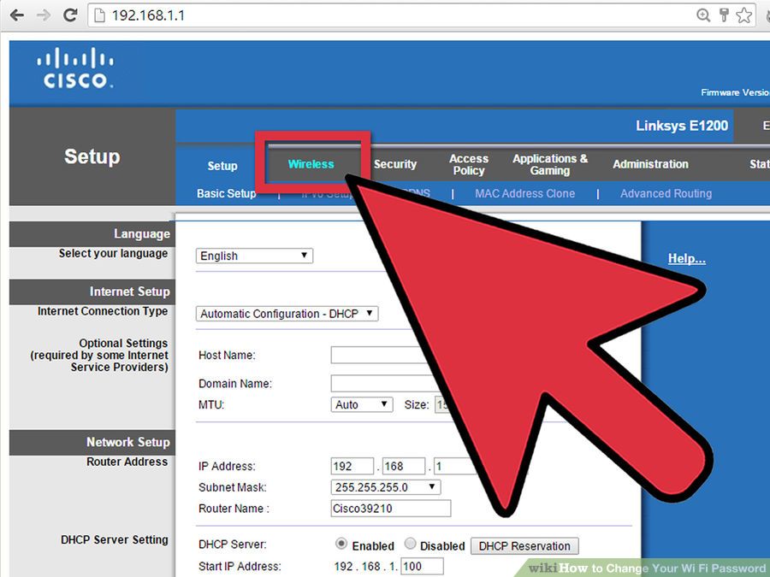
Task: Click the Cisco logo
Action: click(75, 69)
